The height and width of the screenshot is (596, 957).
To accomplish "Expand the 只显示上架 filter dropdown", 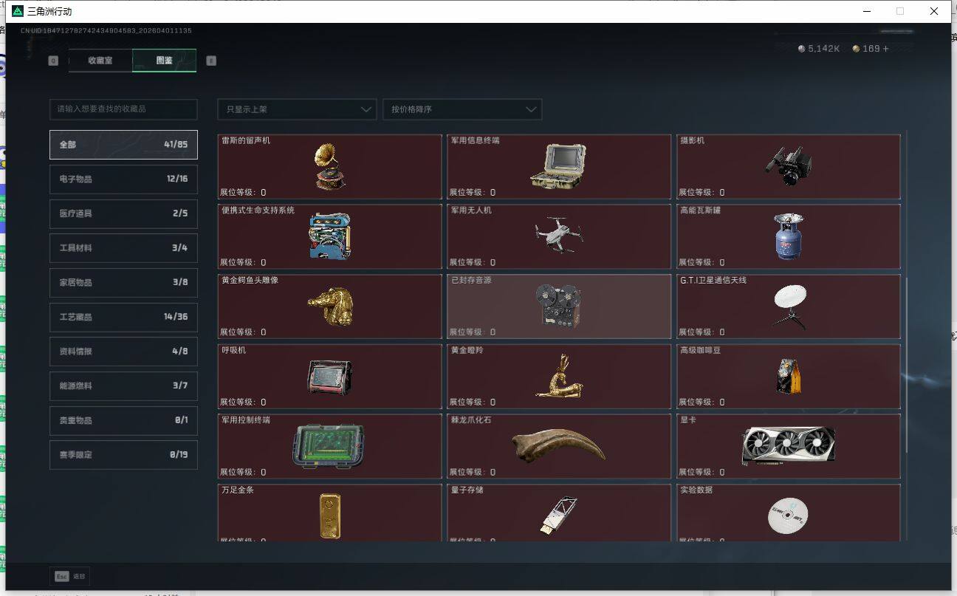I will point(297,109).
